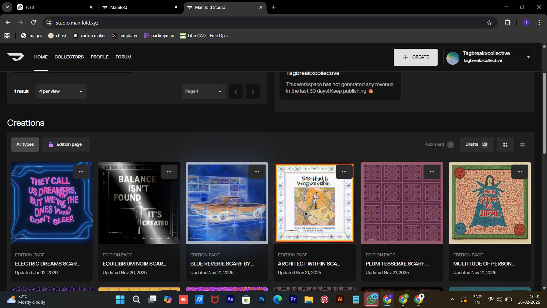Open options menu on Plum Tesserae card
547x308 pixels.
[432, 172]
